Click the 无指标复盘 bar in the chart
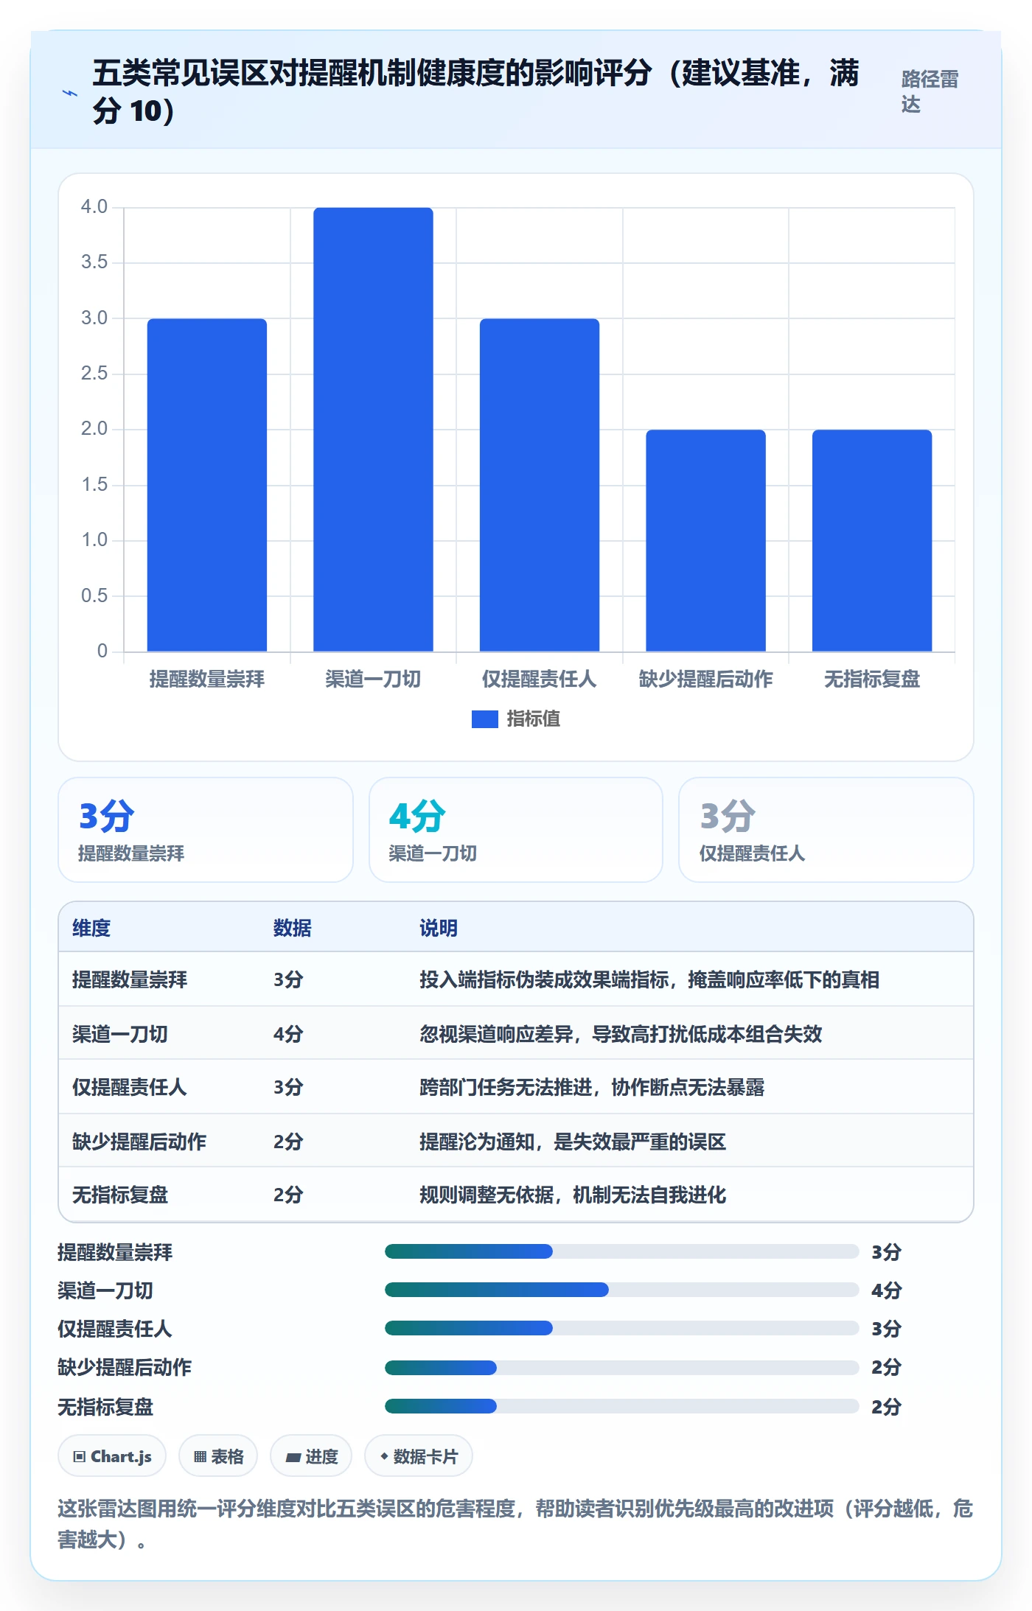 (x=872, y=540)
